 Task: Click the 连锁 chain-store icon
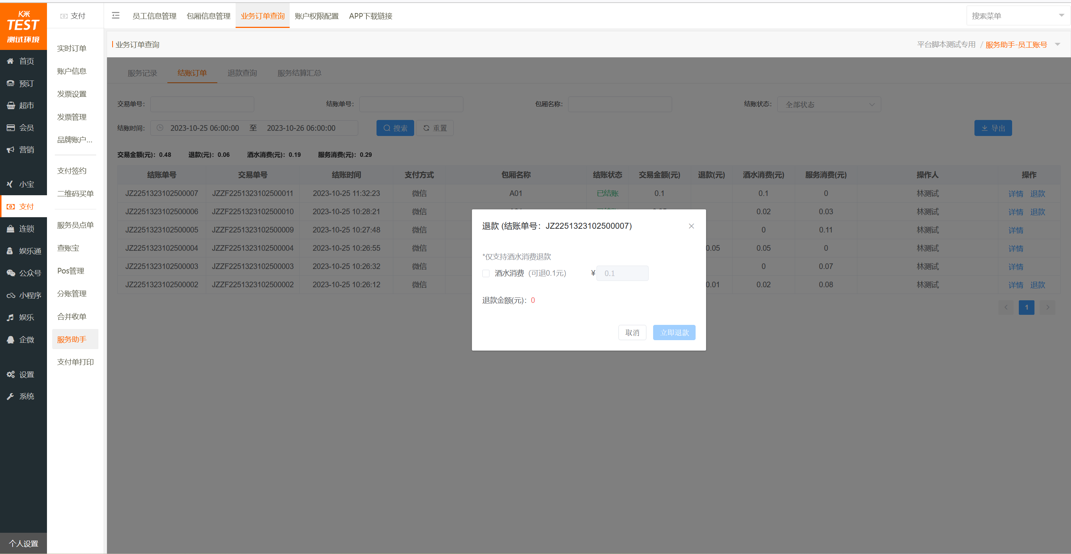click(10, 229)
